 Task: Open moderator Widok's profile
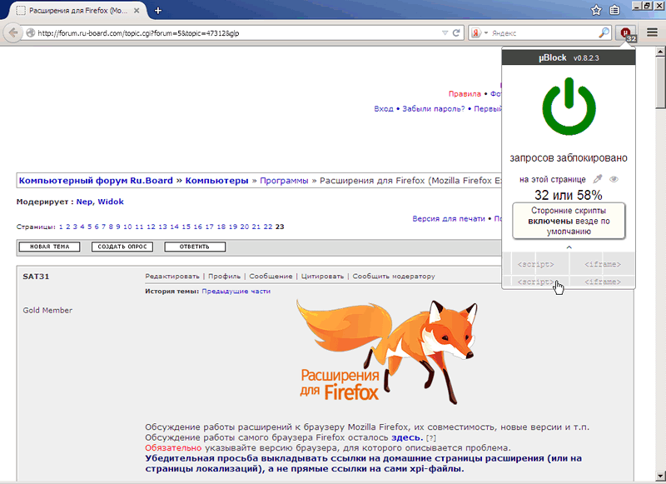[x=111, y=202]
